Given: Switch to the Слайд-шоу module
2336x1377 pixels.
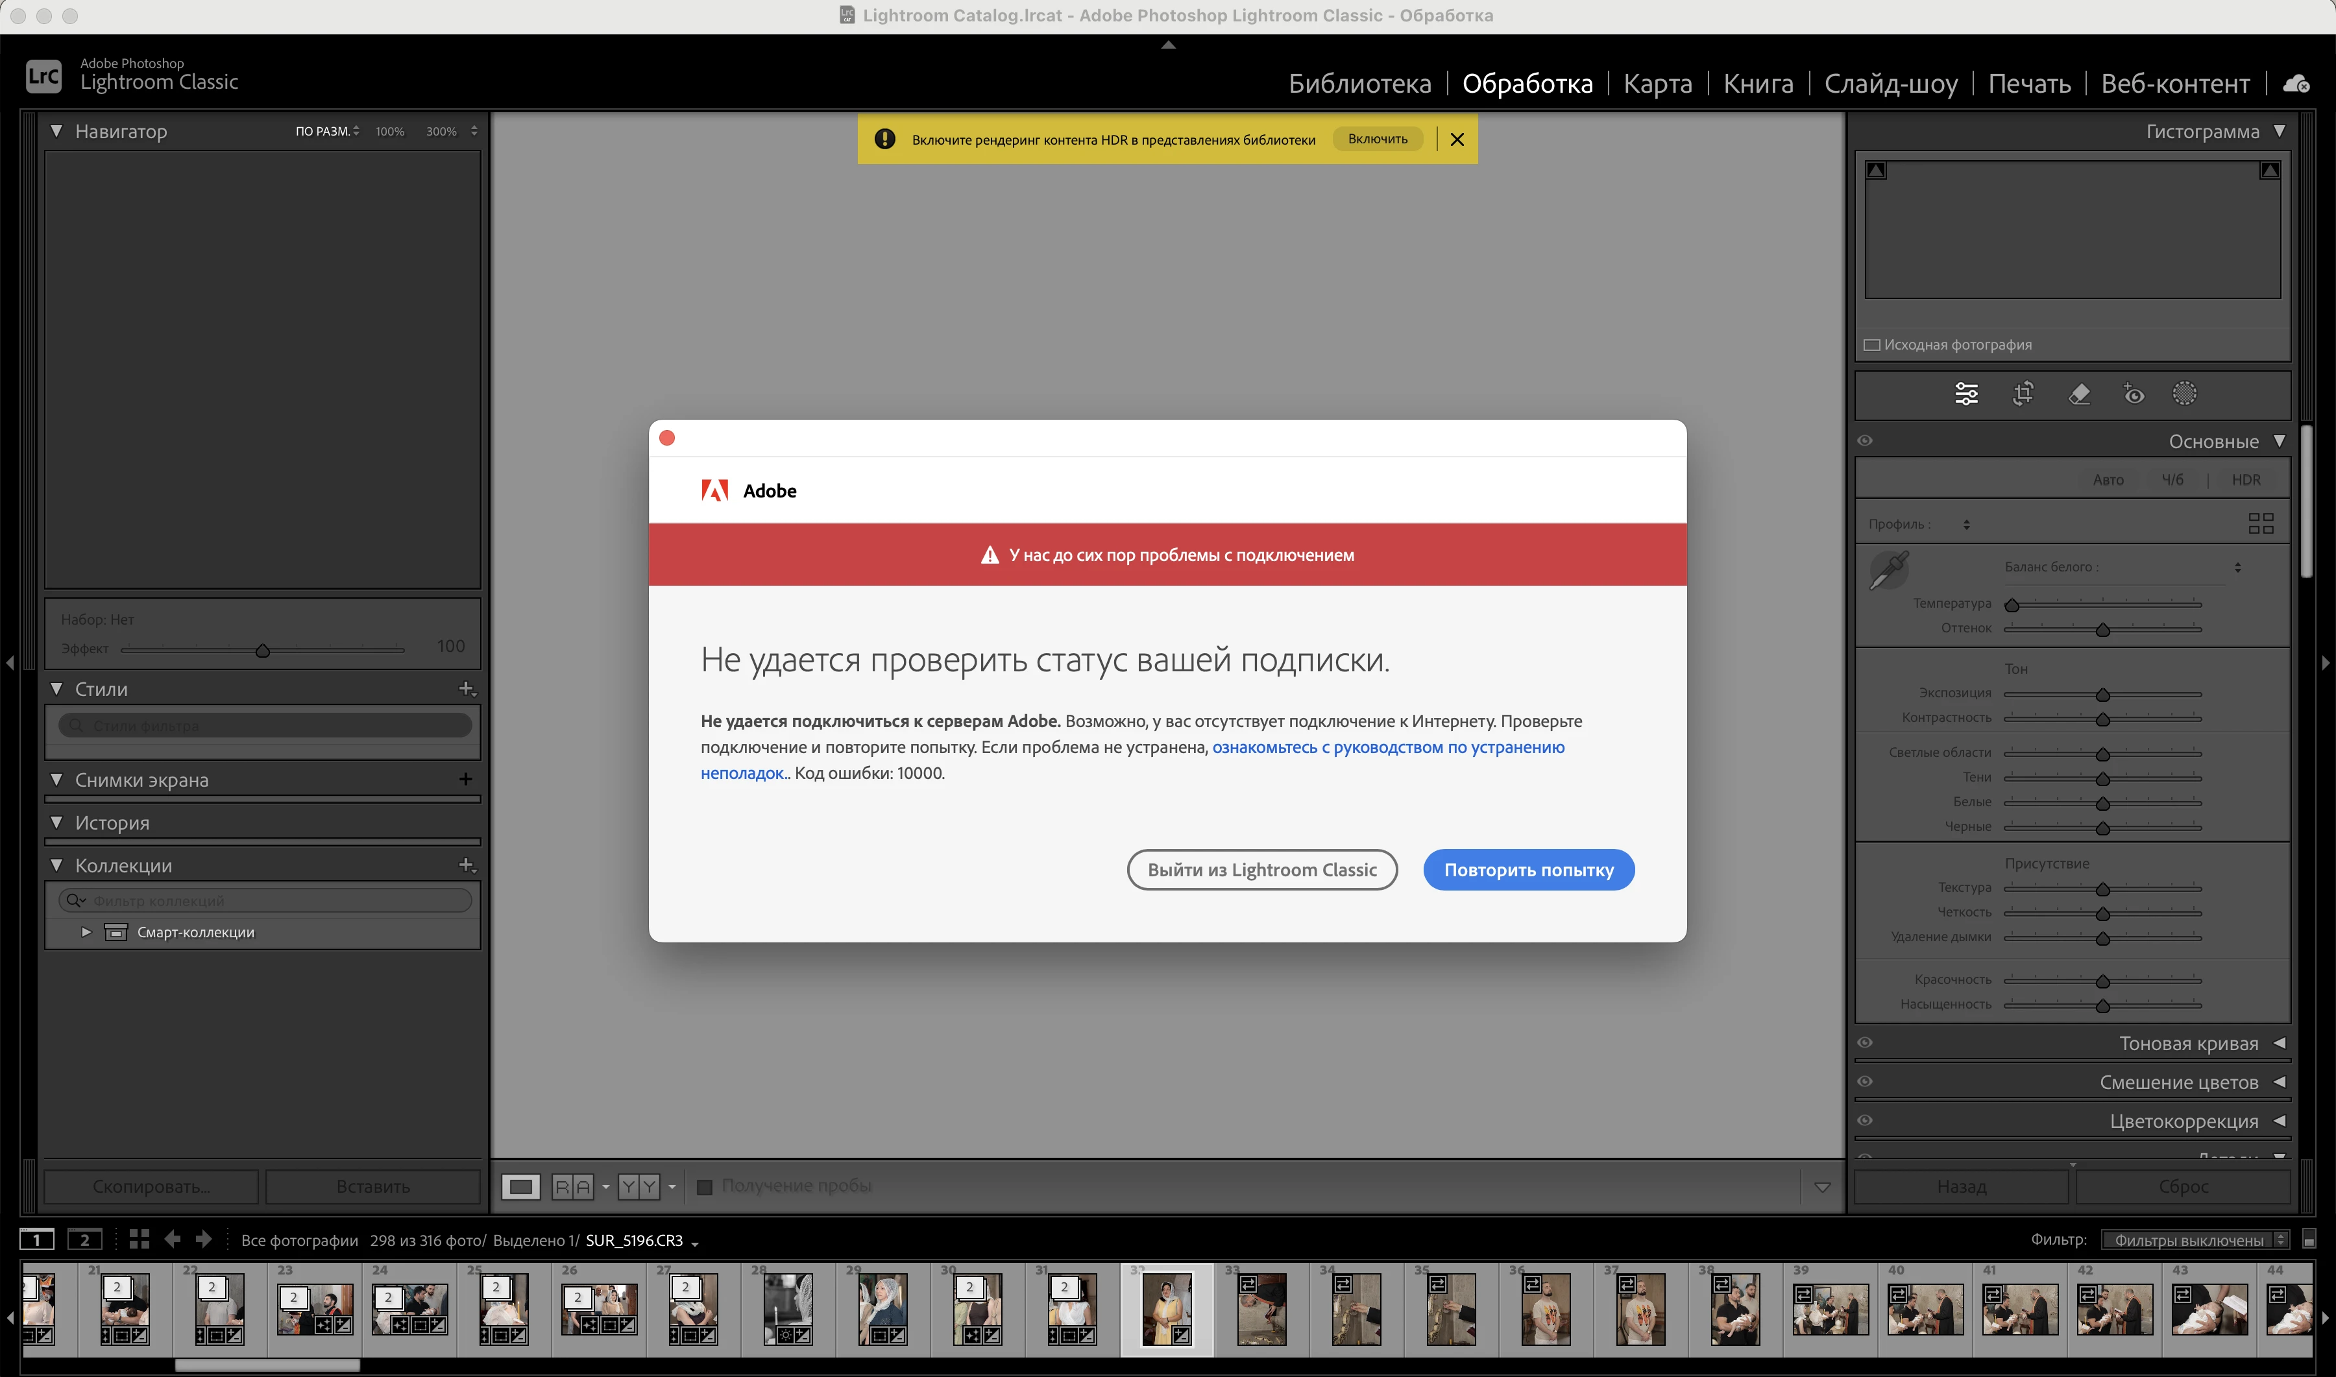Looking at the screenshot, I should (1890, 84).
